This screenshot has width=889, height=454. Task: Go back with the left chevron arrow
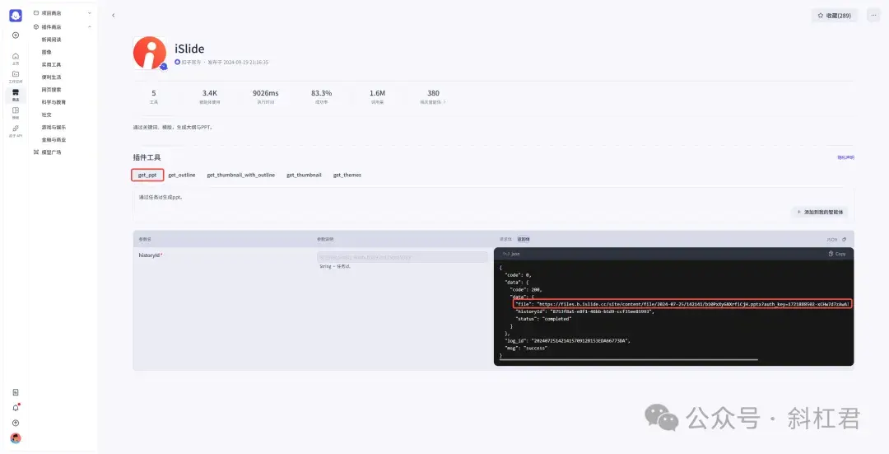(x=114, y=16)
